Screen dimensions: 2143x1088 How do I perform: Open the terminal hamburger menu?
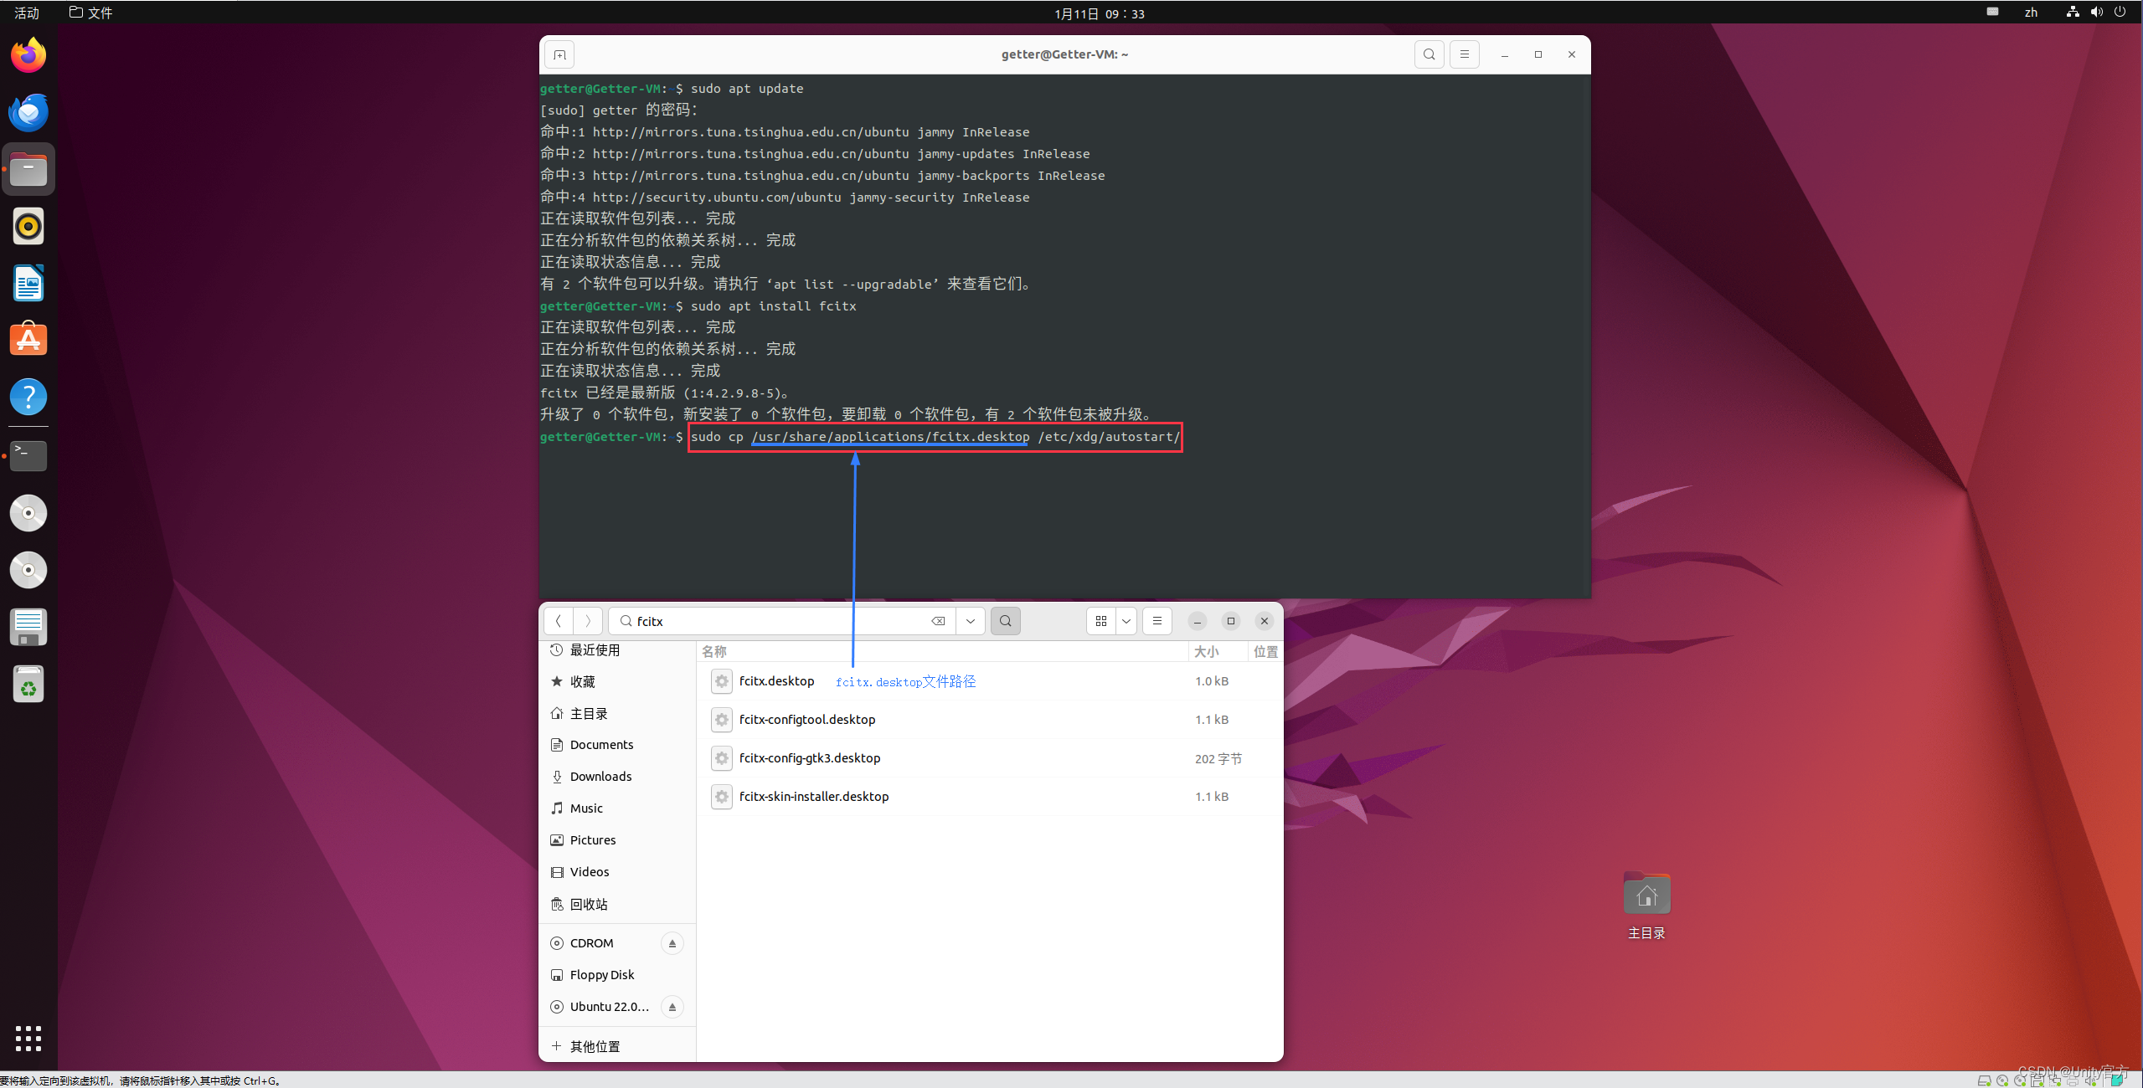point(1464,54)
